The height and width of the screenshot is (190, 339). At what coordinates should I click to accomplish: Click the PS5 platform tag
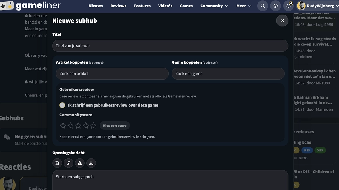[307, 150]
